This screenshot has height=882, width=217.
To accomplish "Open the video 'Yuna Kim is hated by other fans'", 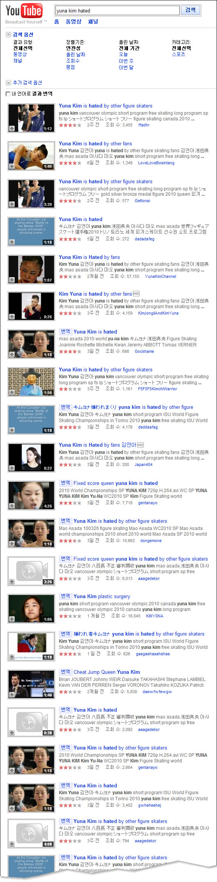I will (95, 143).
